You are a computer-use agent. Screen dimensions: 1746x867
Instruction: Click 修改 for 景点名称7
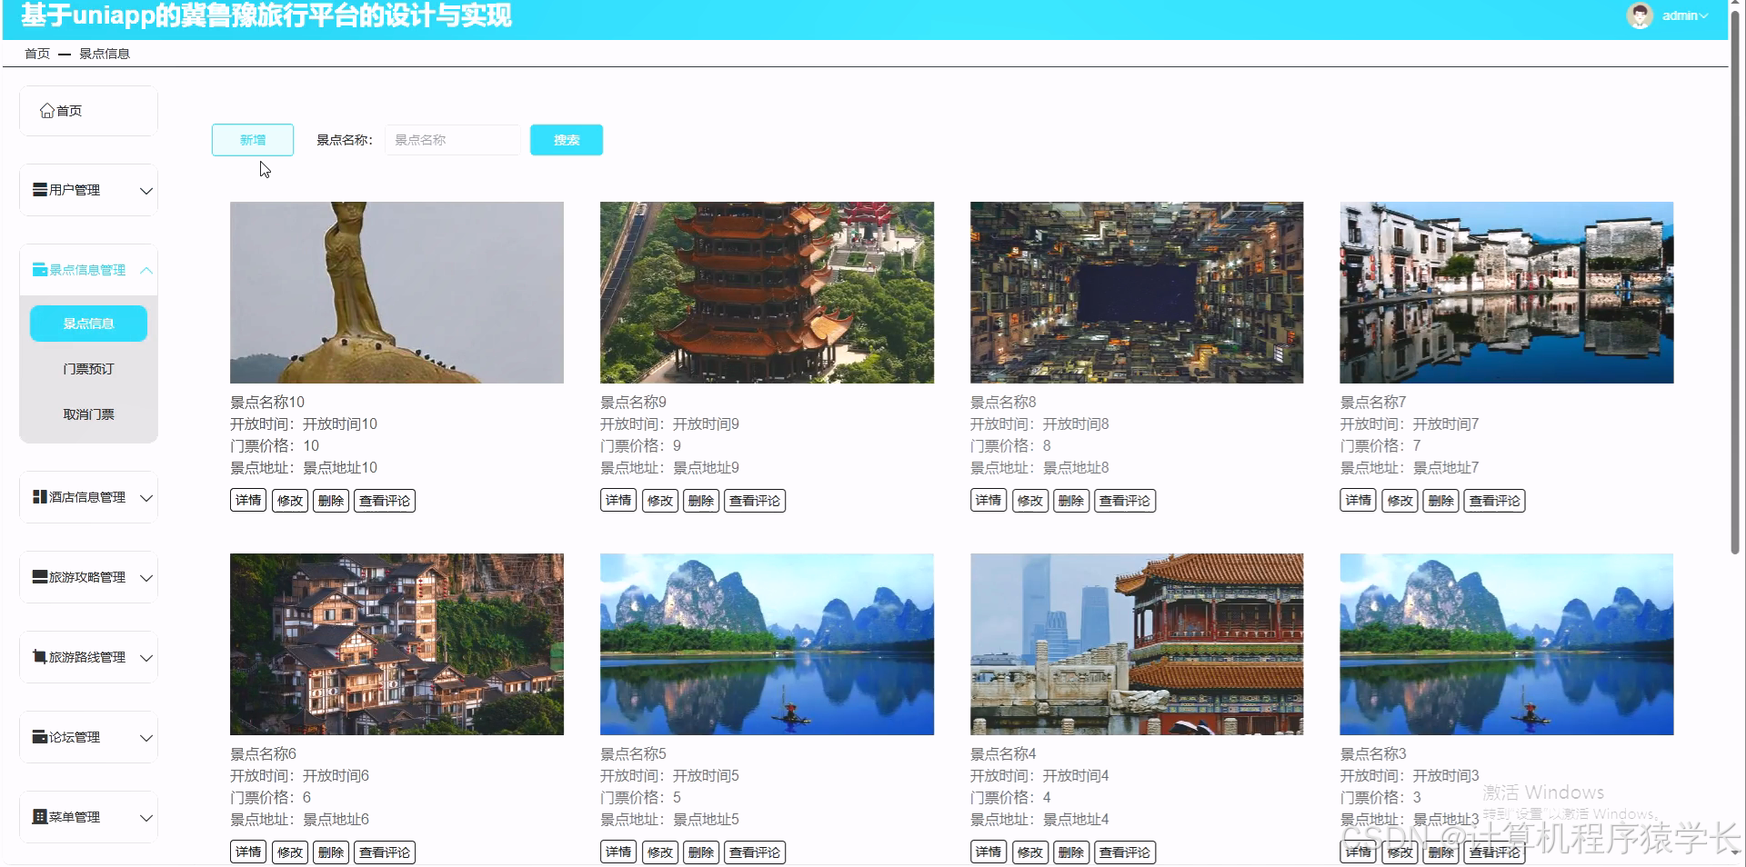click(1400, 501)
